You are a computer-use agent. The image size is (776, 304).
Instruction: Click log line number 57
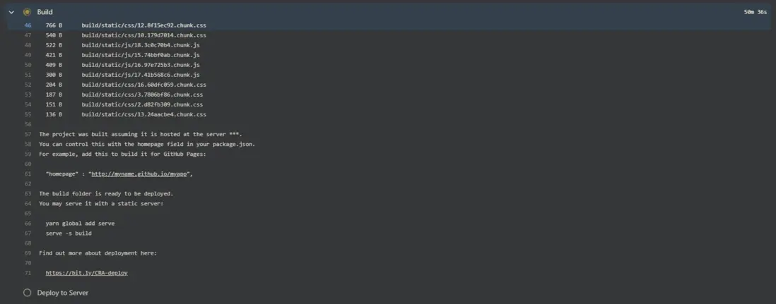(28, 134)
